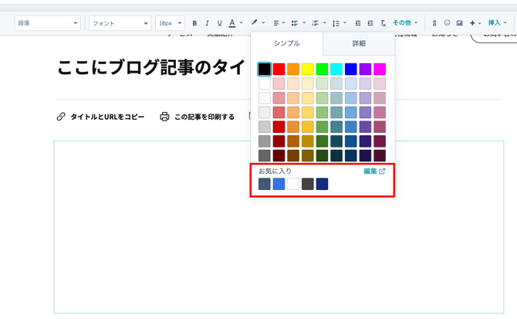Open the emoji picker icon

(447, 22)
